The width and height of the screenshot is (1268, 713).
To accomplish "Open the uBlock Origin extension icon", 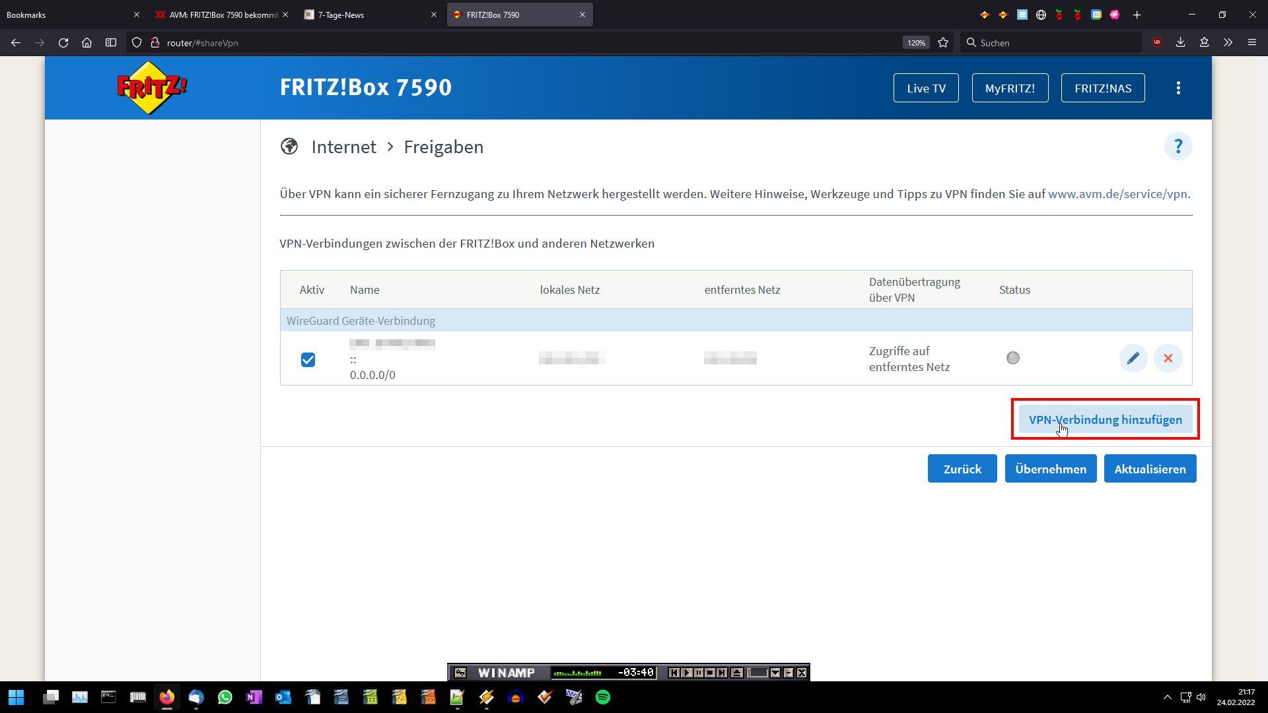I will [x=1156, y=43].
